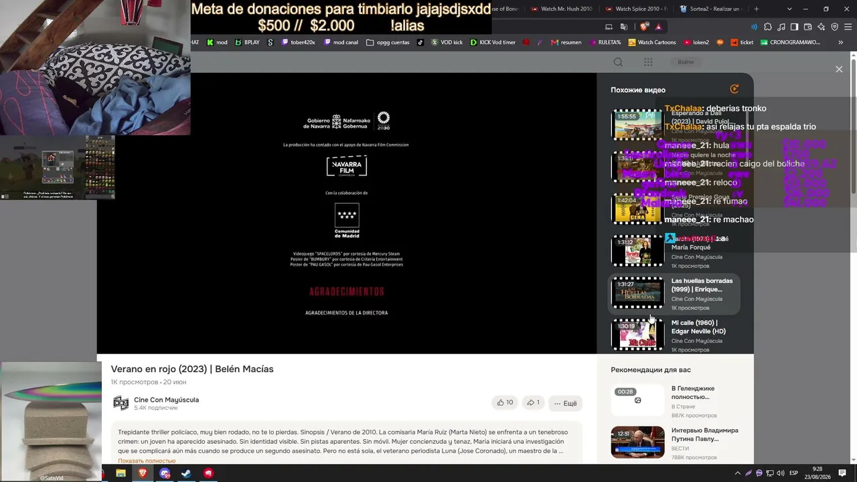The width and height of the screenshot is (857, 482).
Task: Open the notifications action center icon
Action: [842, 473]
